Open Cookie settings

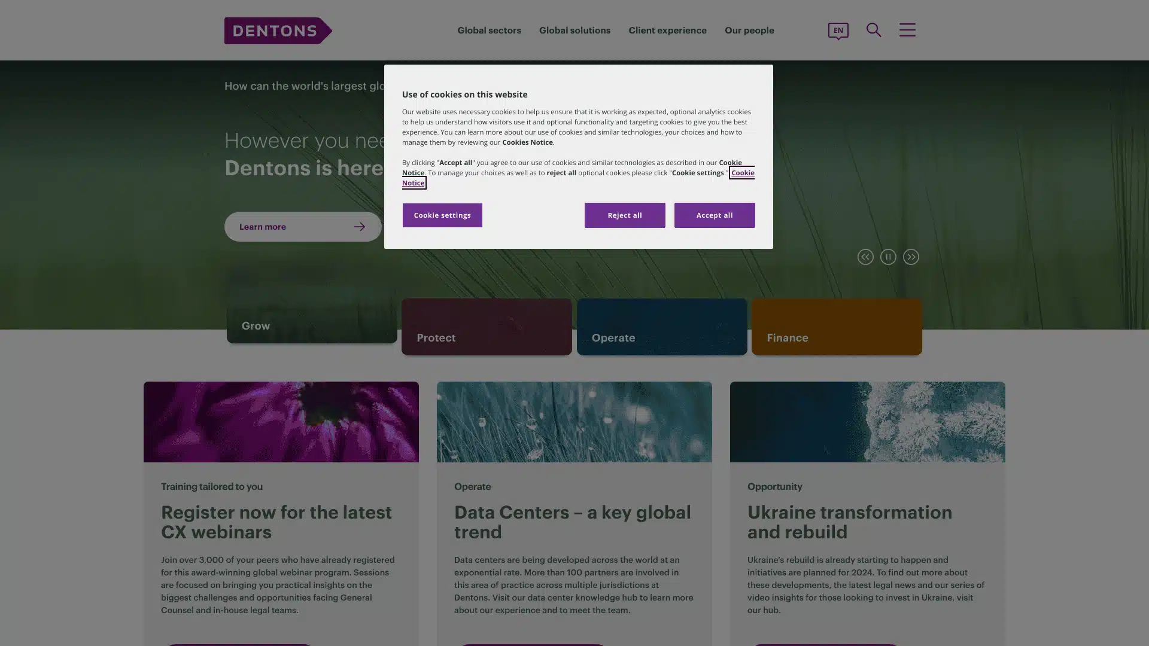tap(442, 215)
